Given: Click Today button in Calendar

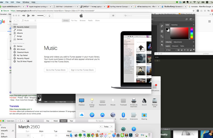Looking at the screenshot, I should pyautogui.click(x=106, y=127).
